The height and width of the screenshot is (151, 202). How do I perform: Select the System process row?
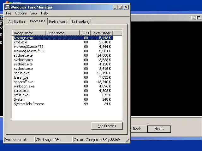63,99
